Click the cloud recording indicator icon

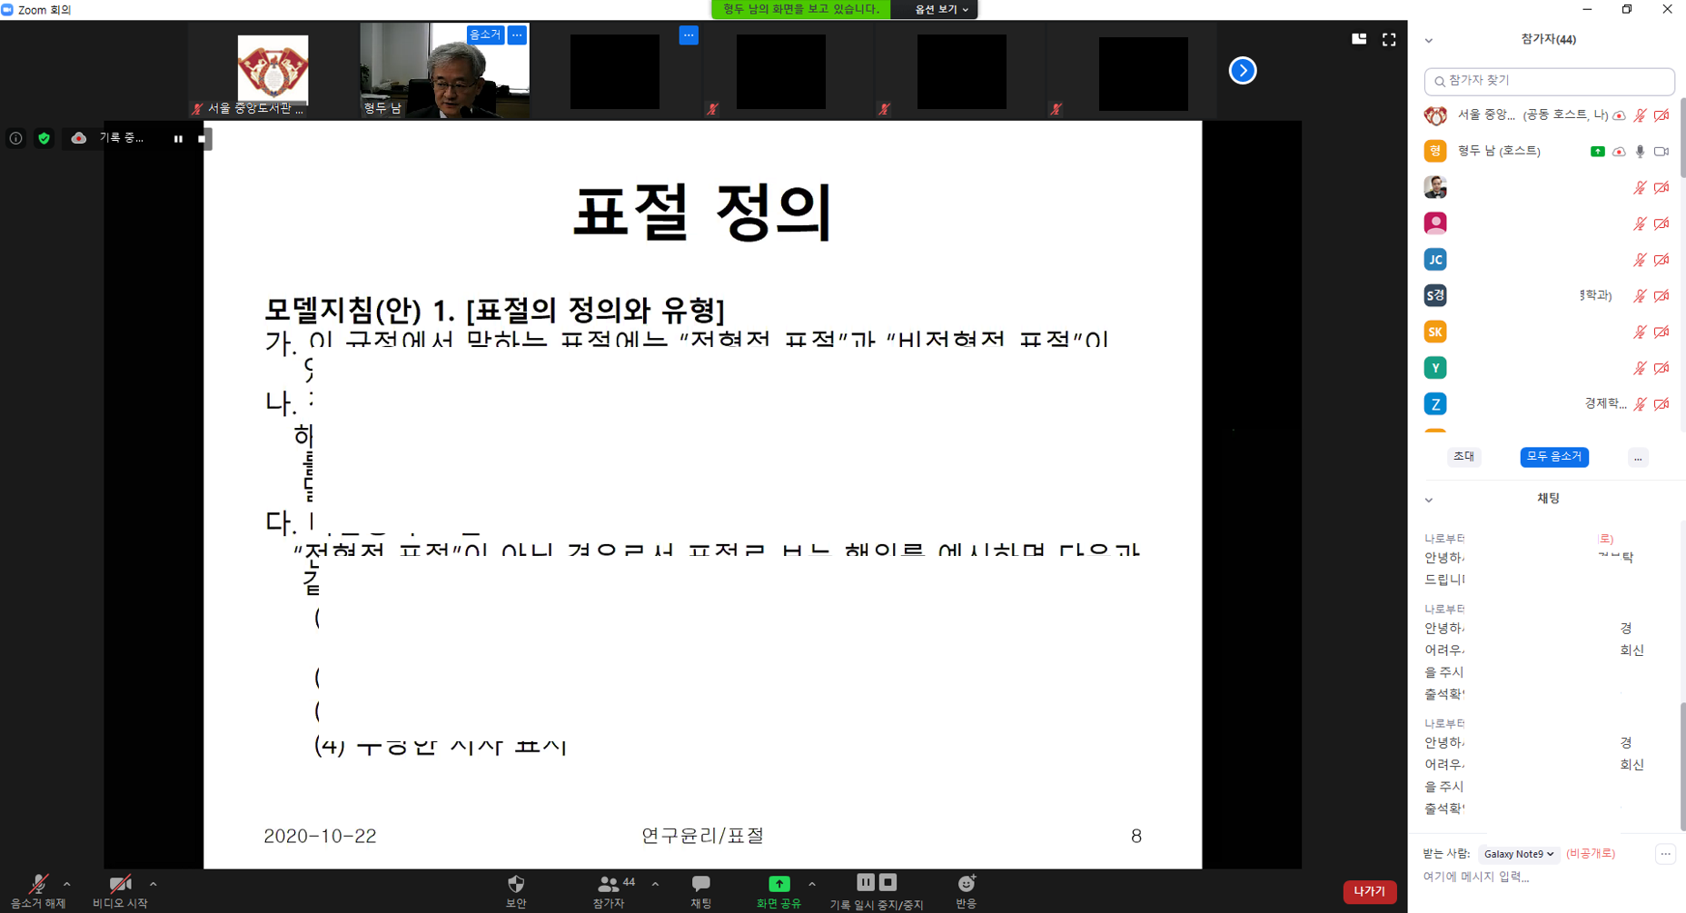click(79, 138)
